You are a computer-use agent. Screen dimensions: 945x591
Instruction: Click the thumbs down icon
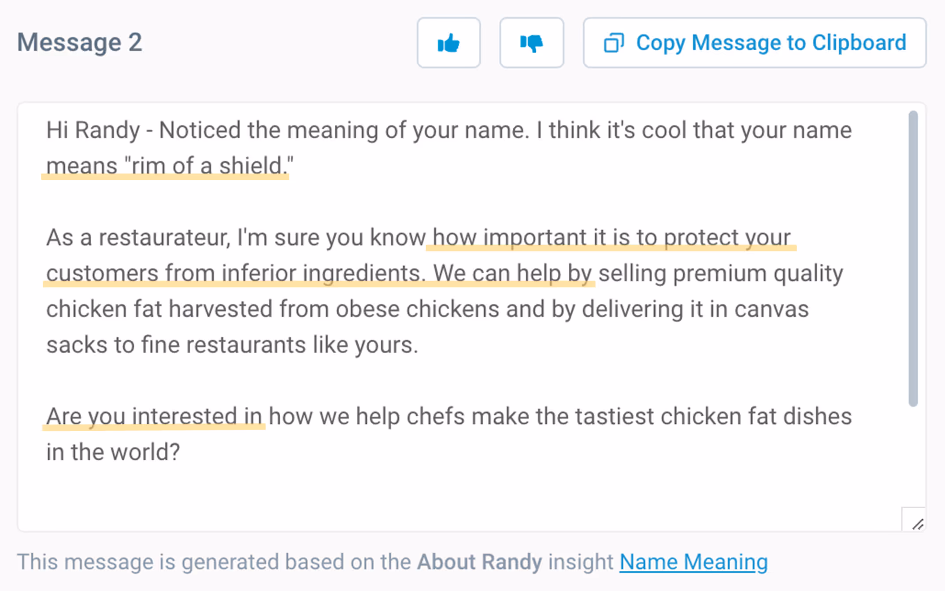(531, 43)
